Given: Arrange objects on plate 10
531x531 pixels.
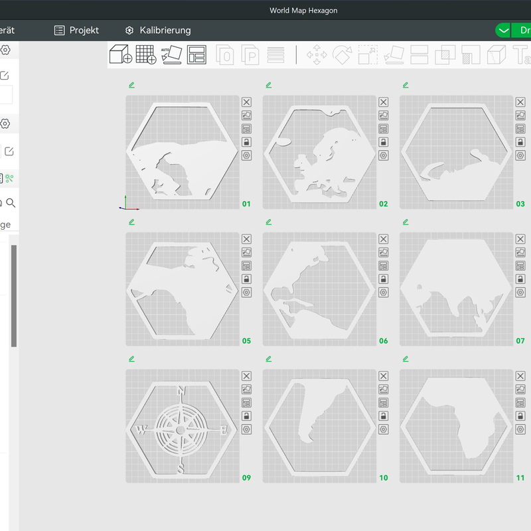Looking at the screenshot, I should 384,403.
